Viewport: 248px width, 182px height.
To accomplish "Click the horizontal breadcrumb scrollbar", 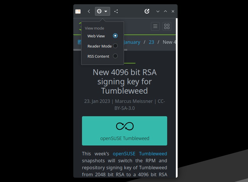I will coord(100,50).
